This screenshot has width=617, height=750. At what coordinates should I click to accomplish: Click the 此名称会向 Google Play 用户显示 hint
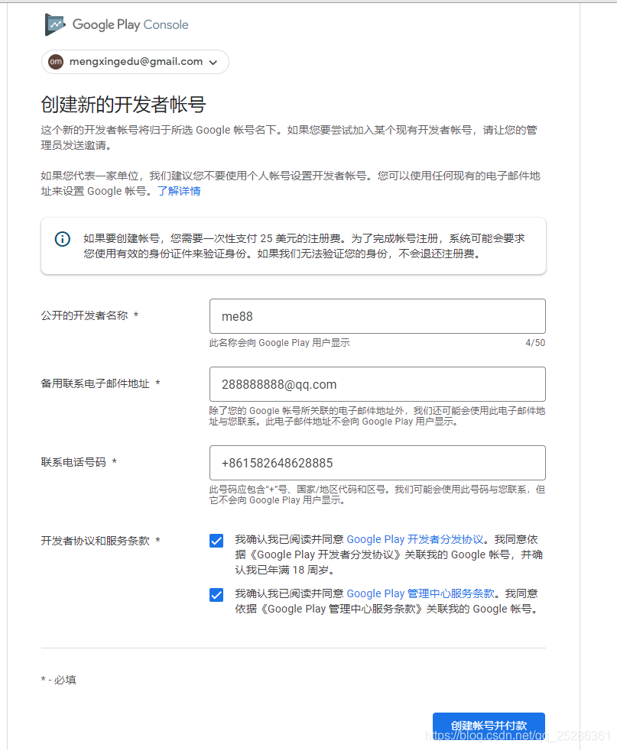click(280, 343)
